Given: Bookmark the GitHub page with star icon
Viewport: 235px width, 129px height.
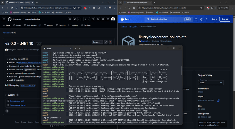Looking at the screenshot, I should pos(79,8).
